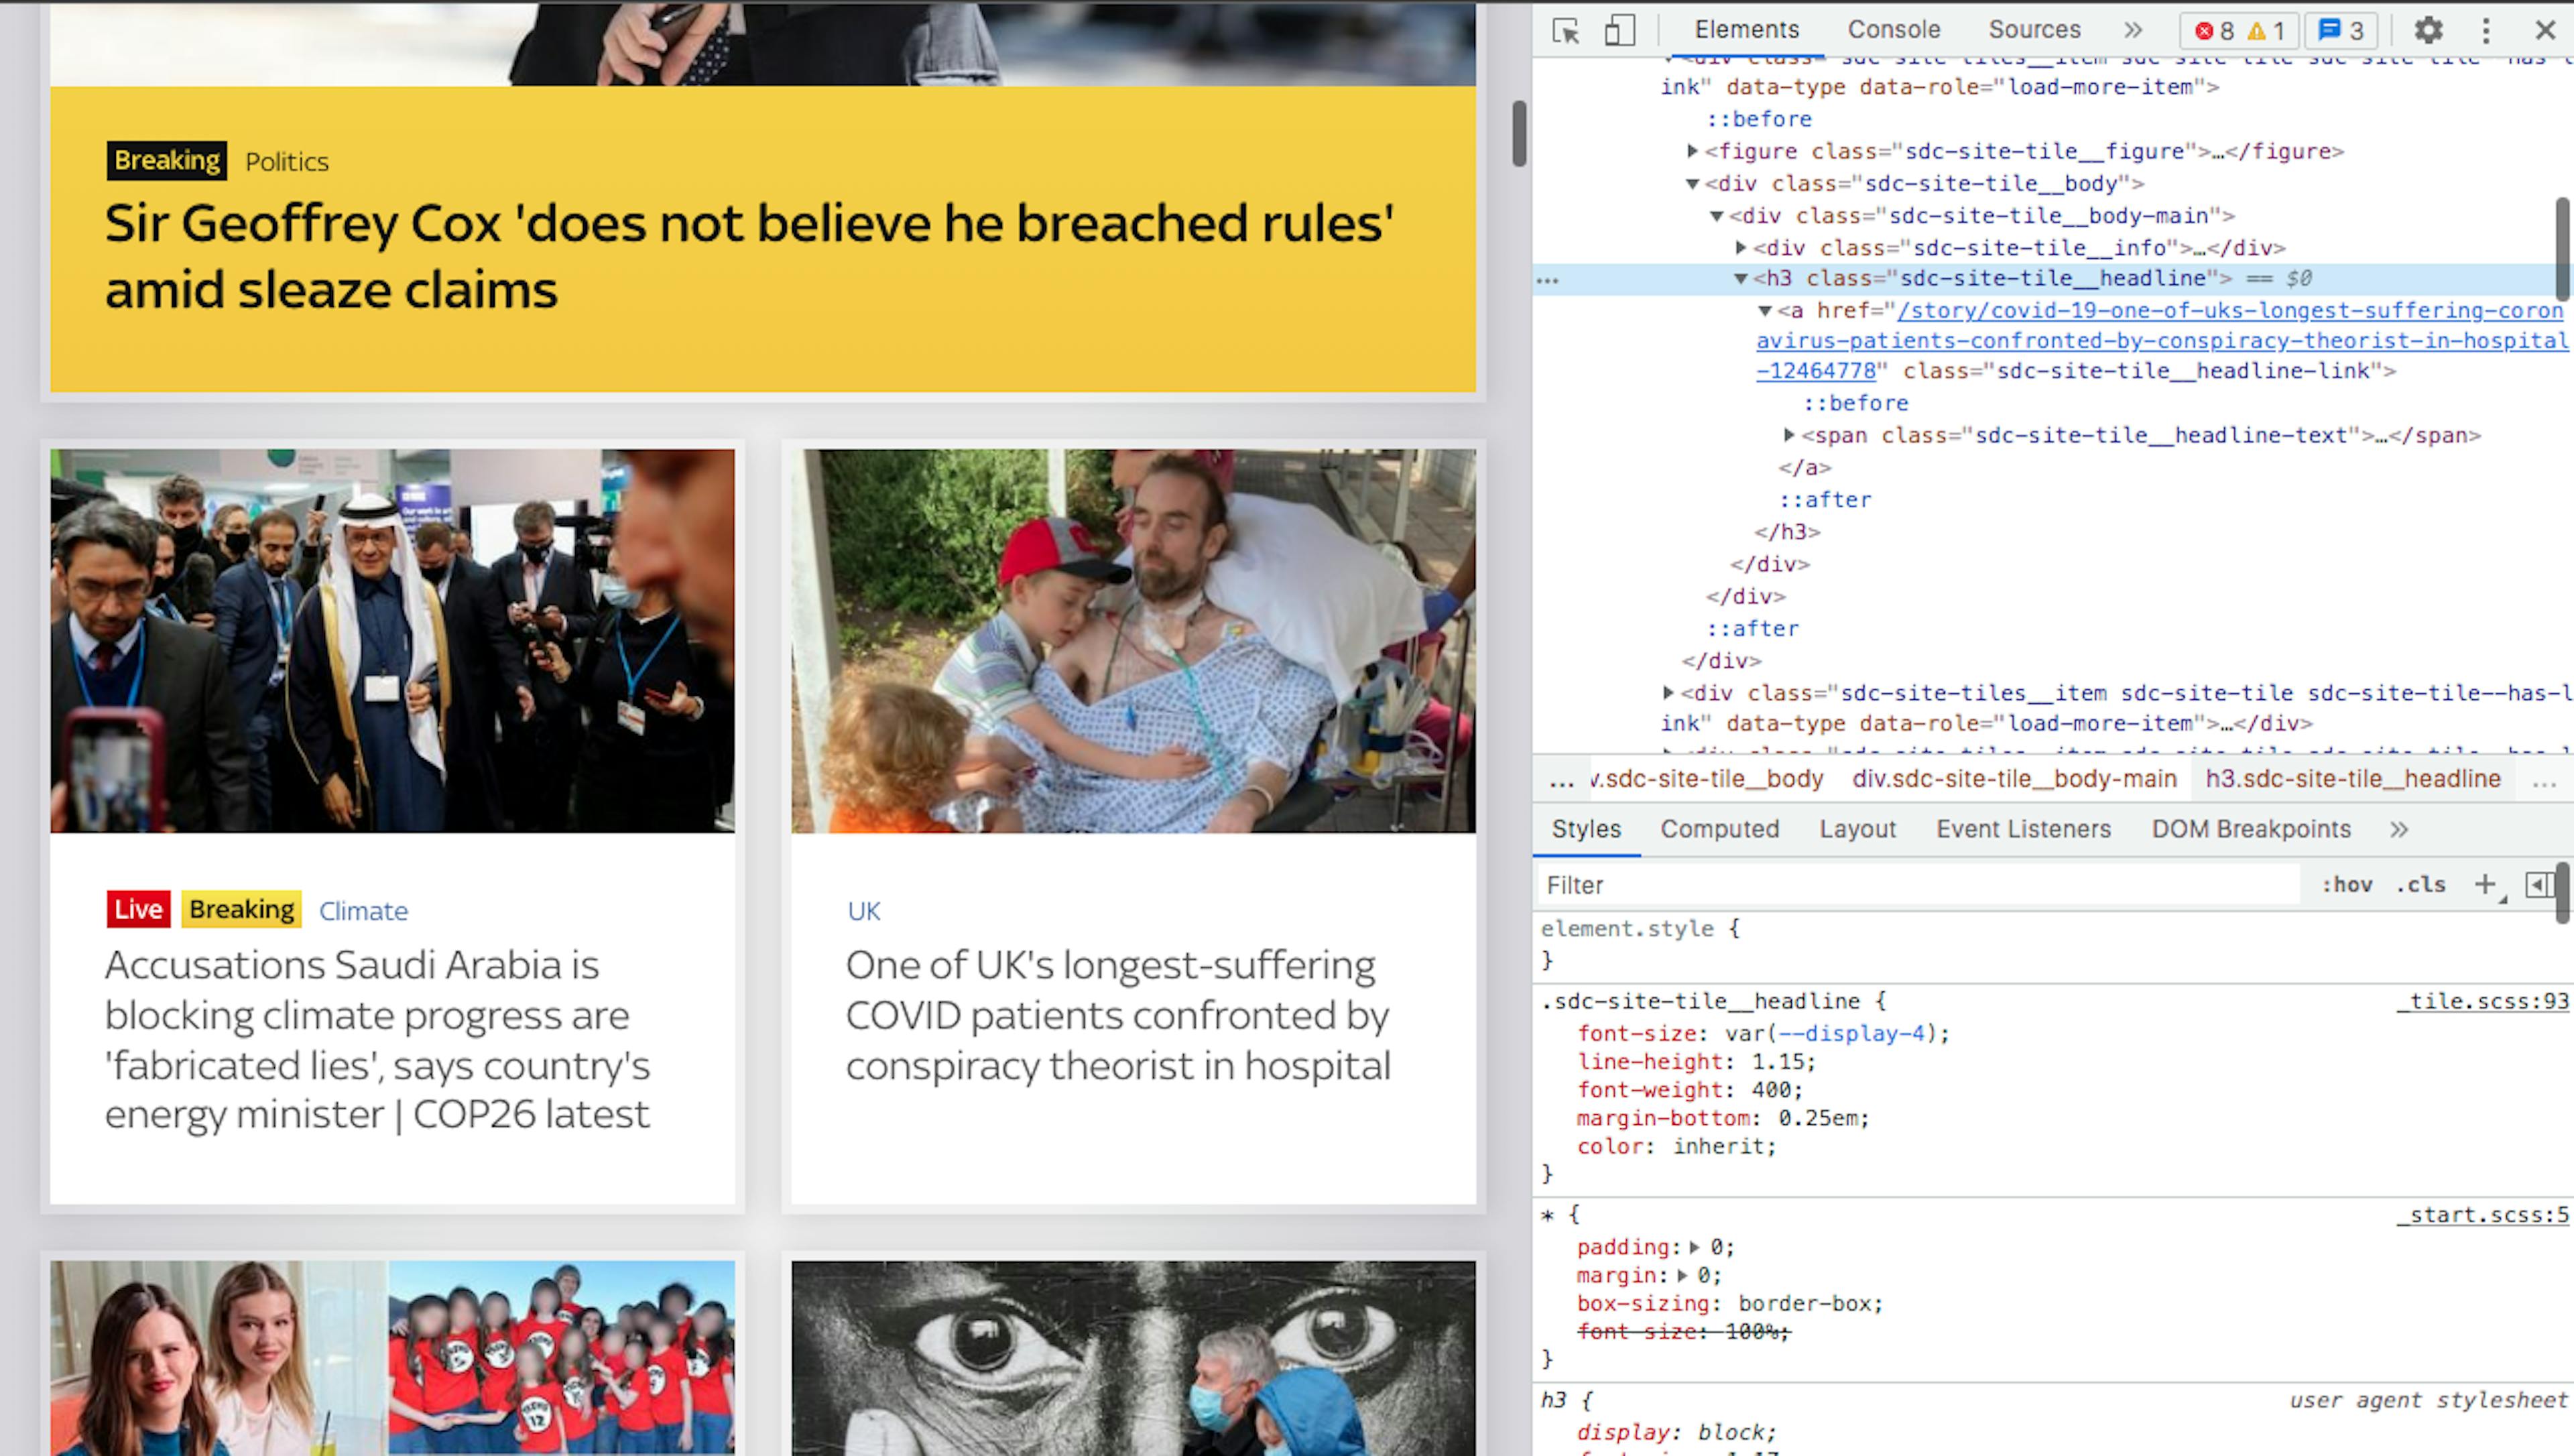
Task: Switch to the Computed styles tab
Action: coord(1720,829)
